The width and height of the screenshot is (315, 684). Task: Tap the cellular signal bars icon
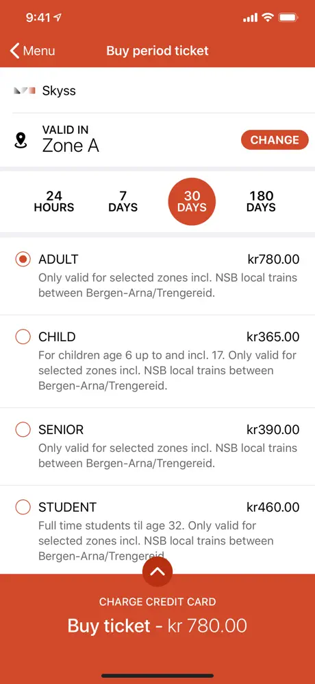pos(250,18)
